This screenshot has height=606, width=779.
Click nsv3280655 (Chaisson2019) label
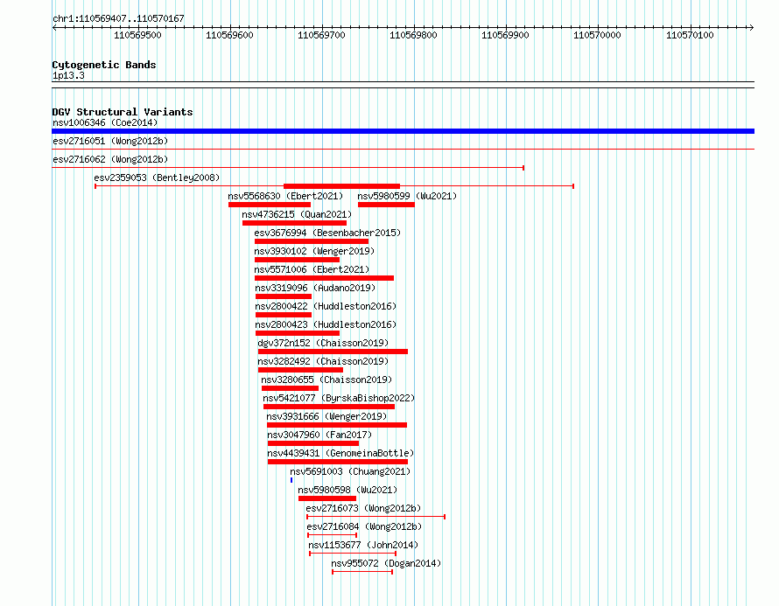click(326, 380)
